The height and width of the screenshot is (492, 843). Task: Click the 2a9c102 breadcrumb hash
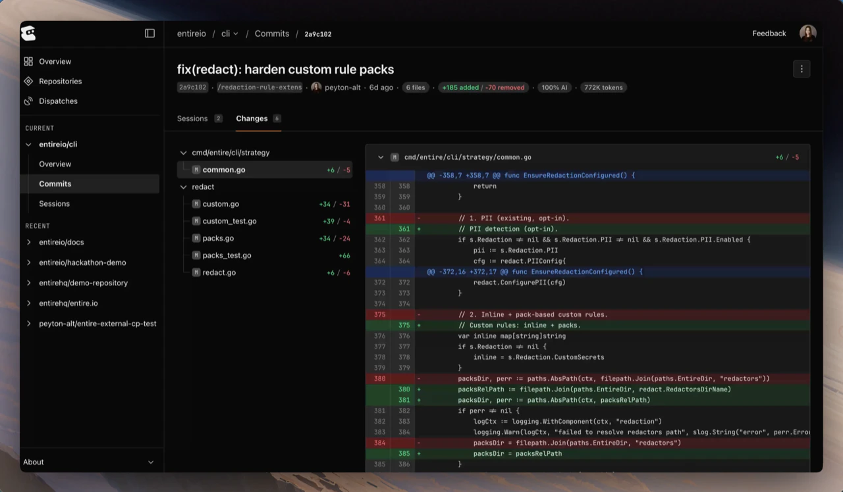click(x=317, y=34)
